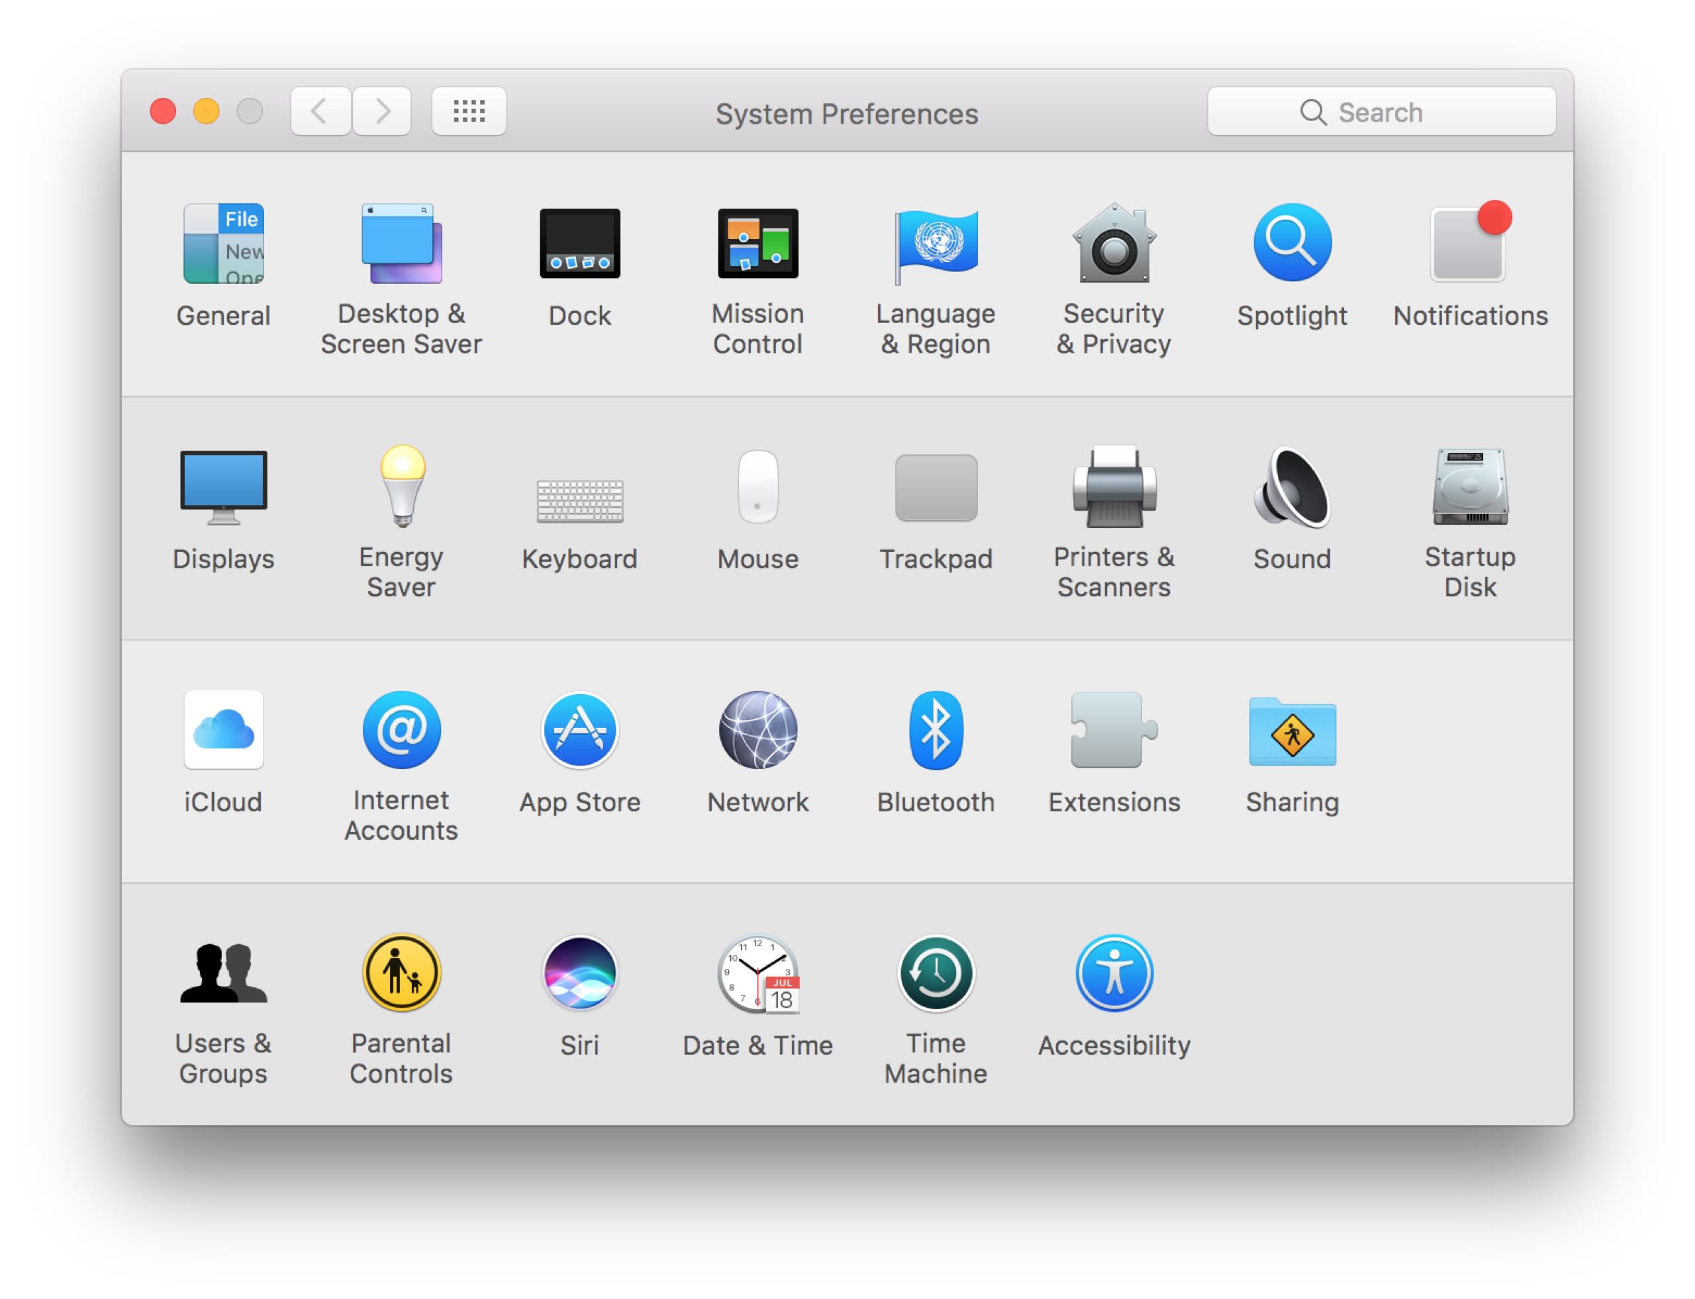Open the Bluetooth preferences icon
This screenshot has height=1299, width=1695.
pos(936,731)
